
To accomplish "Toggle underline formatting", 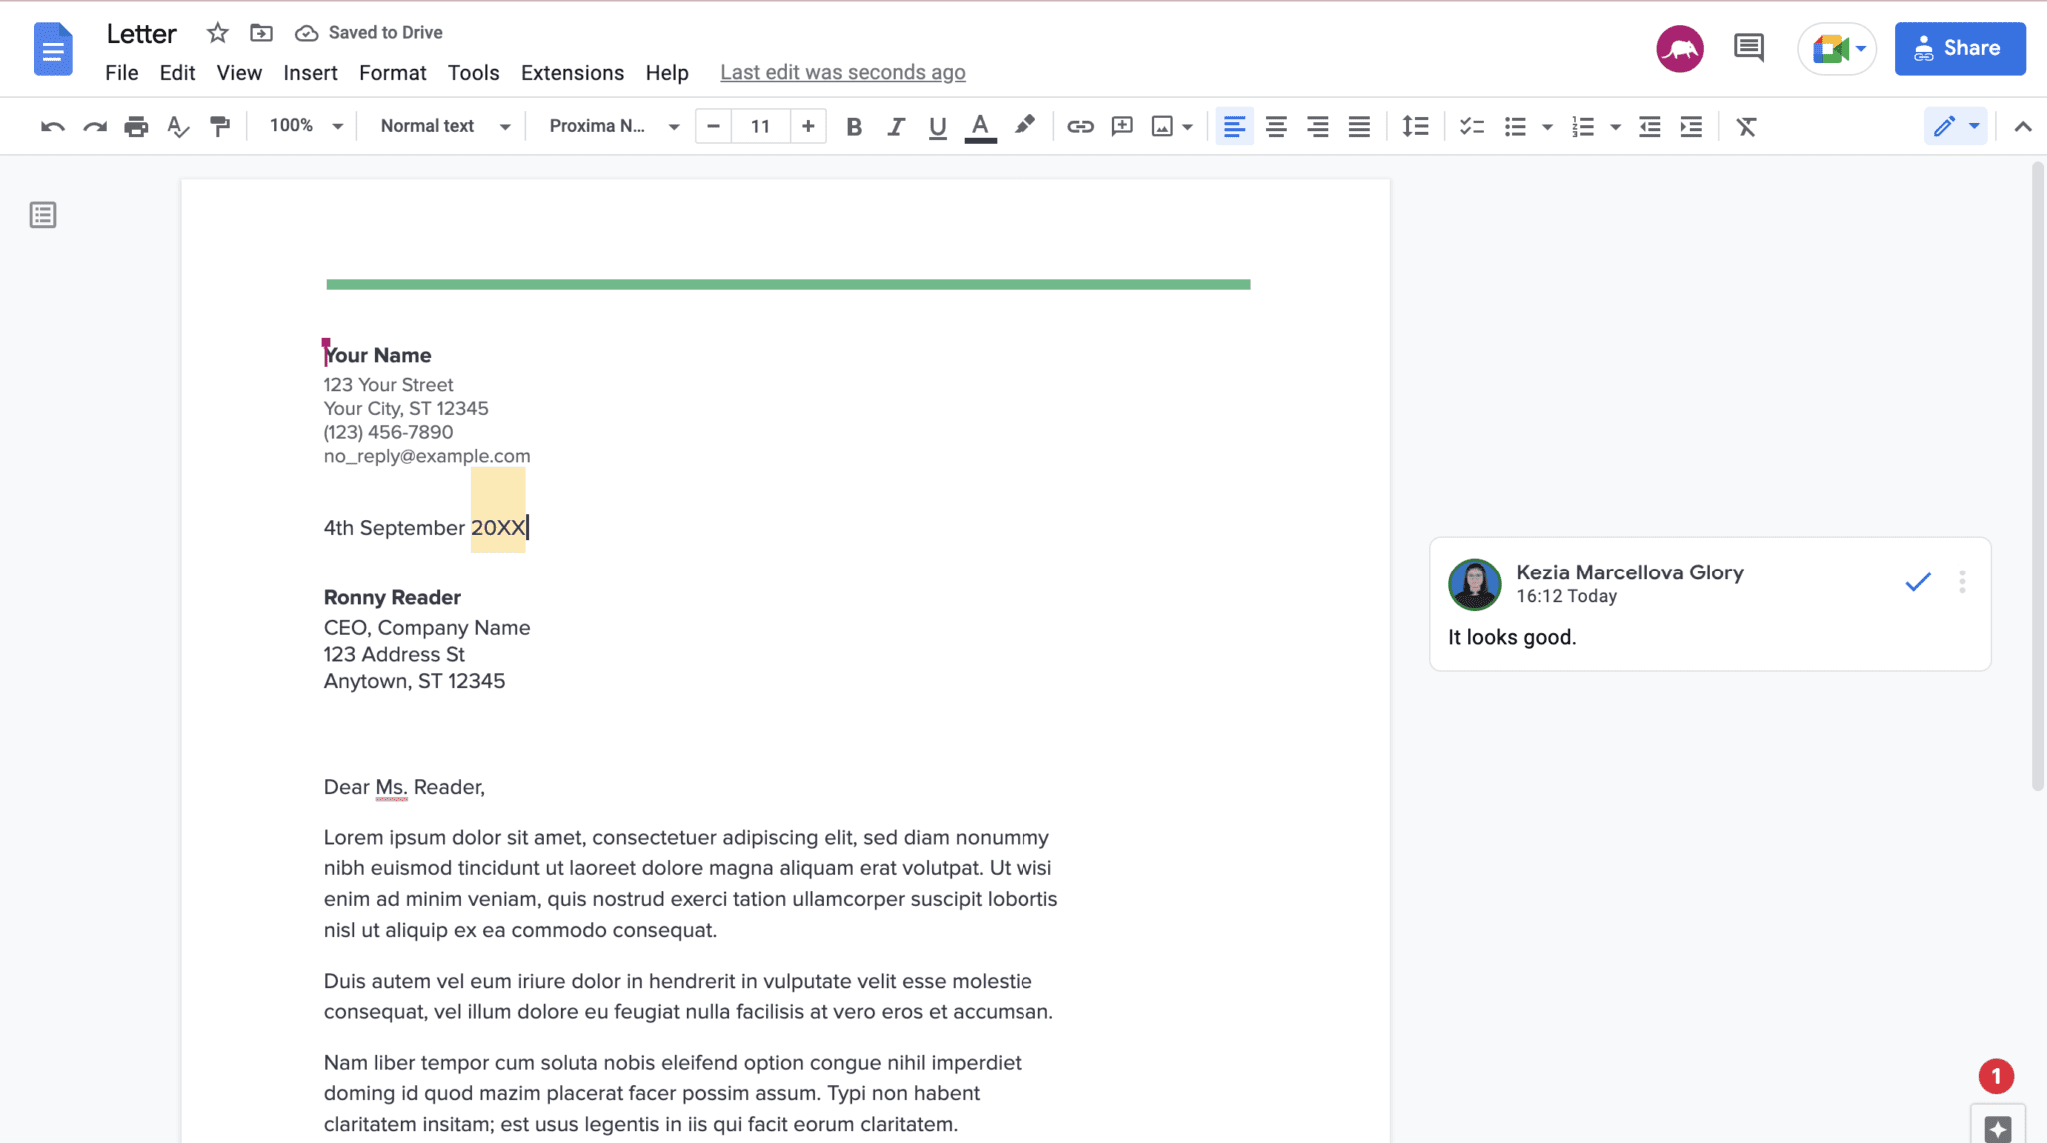I will (x=936, y=126).
